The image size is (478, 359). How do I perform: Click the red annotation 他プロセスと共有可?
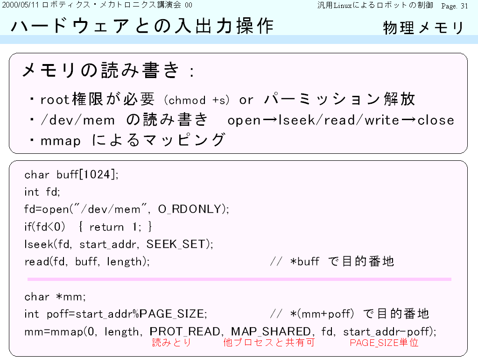269,343
